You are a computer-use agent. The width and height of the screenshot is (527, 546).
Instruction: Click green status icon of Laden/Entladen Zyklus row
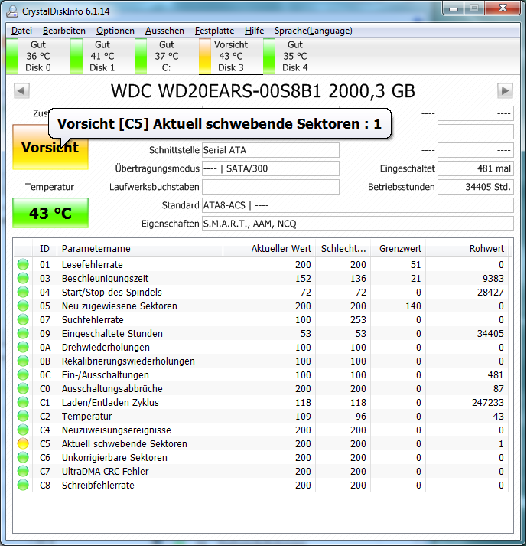tap(23, 402)
